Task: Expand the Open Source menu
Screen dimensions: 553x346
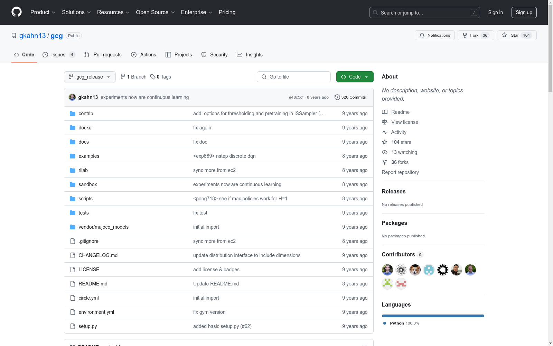Action: point(156,12)
